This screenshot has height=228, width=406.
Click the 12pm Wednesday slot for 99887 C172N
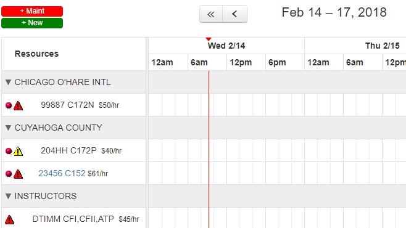click(246, 105)
